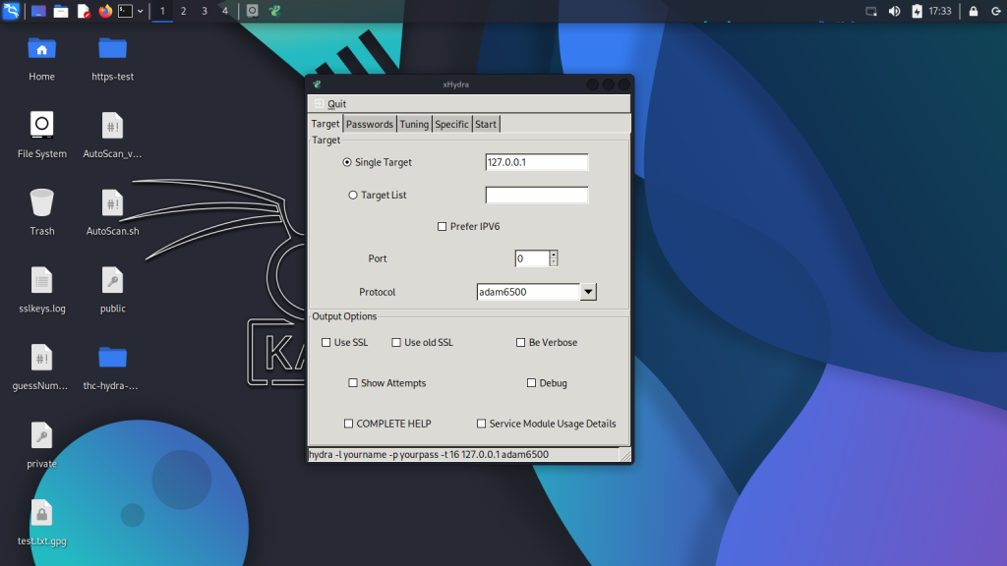Click the Single Target field showing 127.0.0.1
This screenshot has height=566, width=1007.
[x=536, y=162]
